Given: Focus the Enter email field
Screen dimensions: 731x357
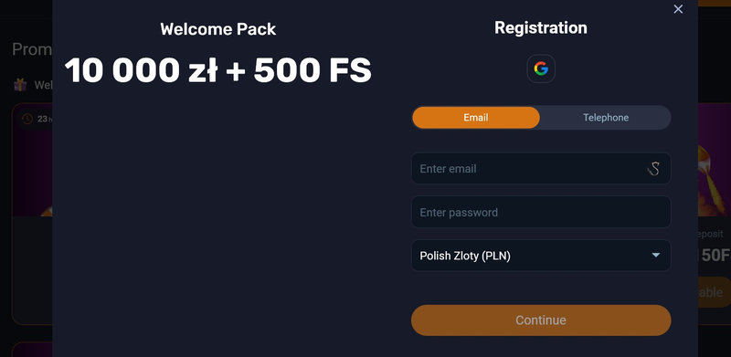Looking at the screenshot, I should click(541, 168).
